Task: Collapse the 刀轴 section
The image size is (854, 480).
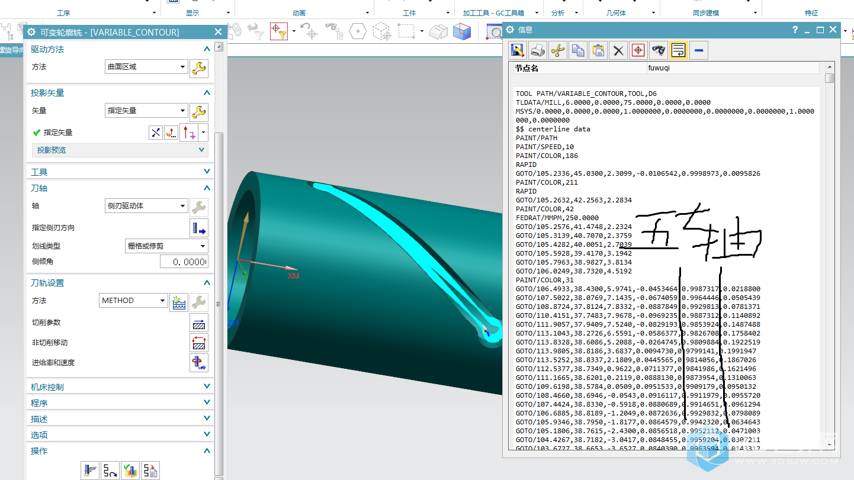Action: [x=207, y=188]
